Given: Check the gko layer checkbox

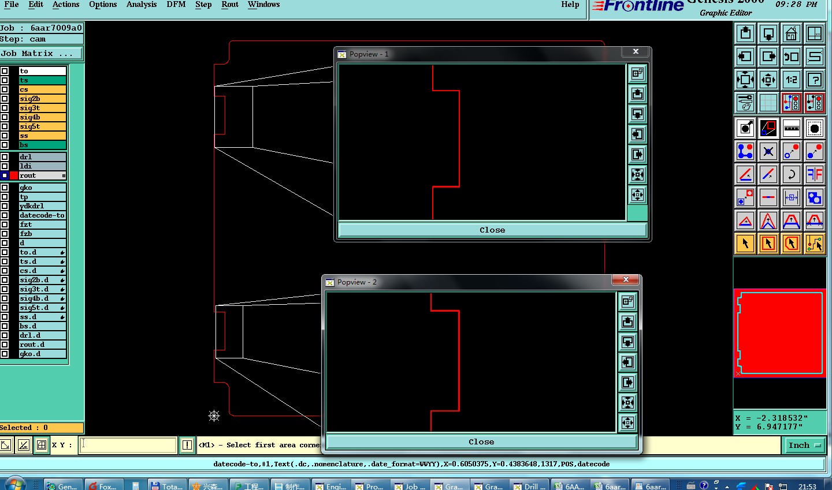Looking at the screenshot, I should 5,188.
